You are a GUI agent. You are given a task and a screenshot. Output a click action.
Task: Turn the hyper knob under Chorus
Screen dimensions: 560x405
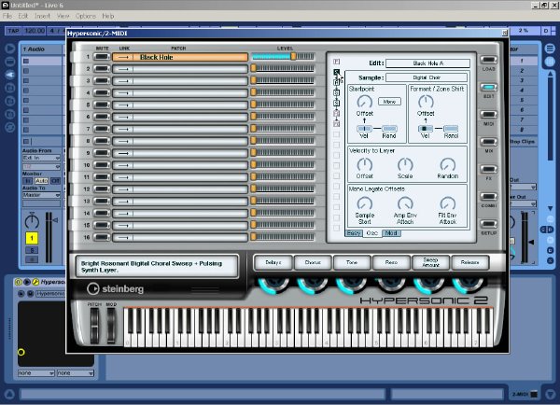313,284
